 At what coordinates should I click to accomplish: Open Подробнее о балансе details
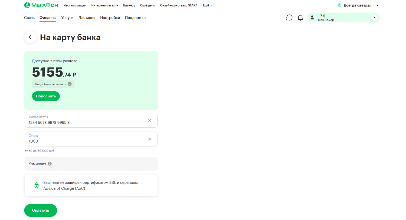53,84
